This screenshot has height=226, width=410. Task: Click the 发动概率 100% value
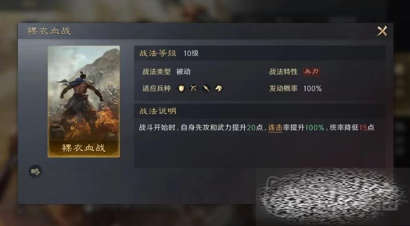point(312,89)
